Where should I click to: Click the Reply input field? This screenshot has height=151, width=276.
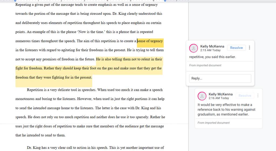220,78
